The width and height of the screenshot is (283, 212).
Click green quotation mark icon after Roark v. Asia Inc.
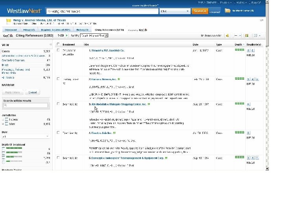[x=114, y=133]
